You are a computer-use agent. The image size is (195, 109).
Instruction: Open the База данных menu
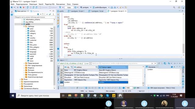tap(61, 4)
